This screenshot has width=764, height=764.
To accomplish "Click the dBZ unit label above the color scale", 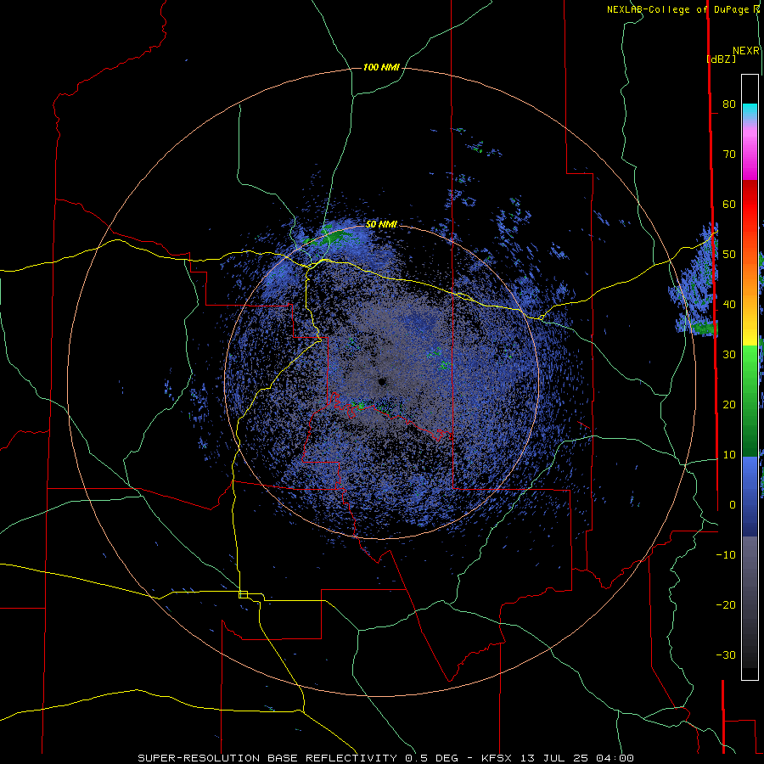I will pyautogui.click(x=722, y=59).
